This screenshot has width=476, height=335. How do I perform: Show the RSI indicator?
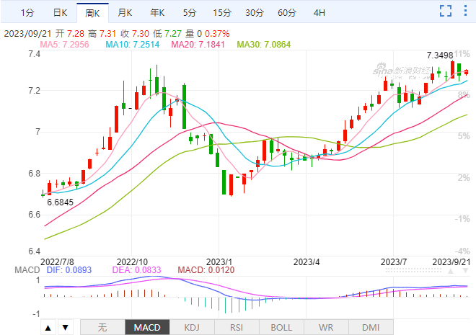click(237, 327)
